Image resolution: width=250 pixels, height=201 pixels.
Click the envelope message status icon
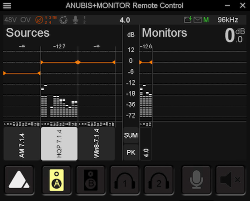click(x=197, y=20)
